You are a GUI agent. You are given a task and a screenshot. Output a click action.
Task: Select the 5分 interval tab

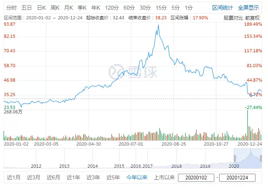(x=176, y=8)
